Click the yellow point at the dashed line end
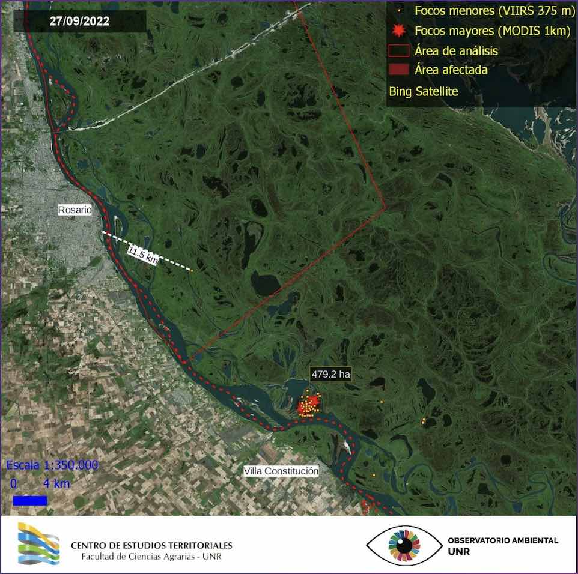 192,271
